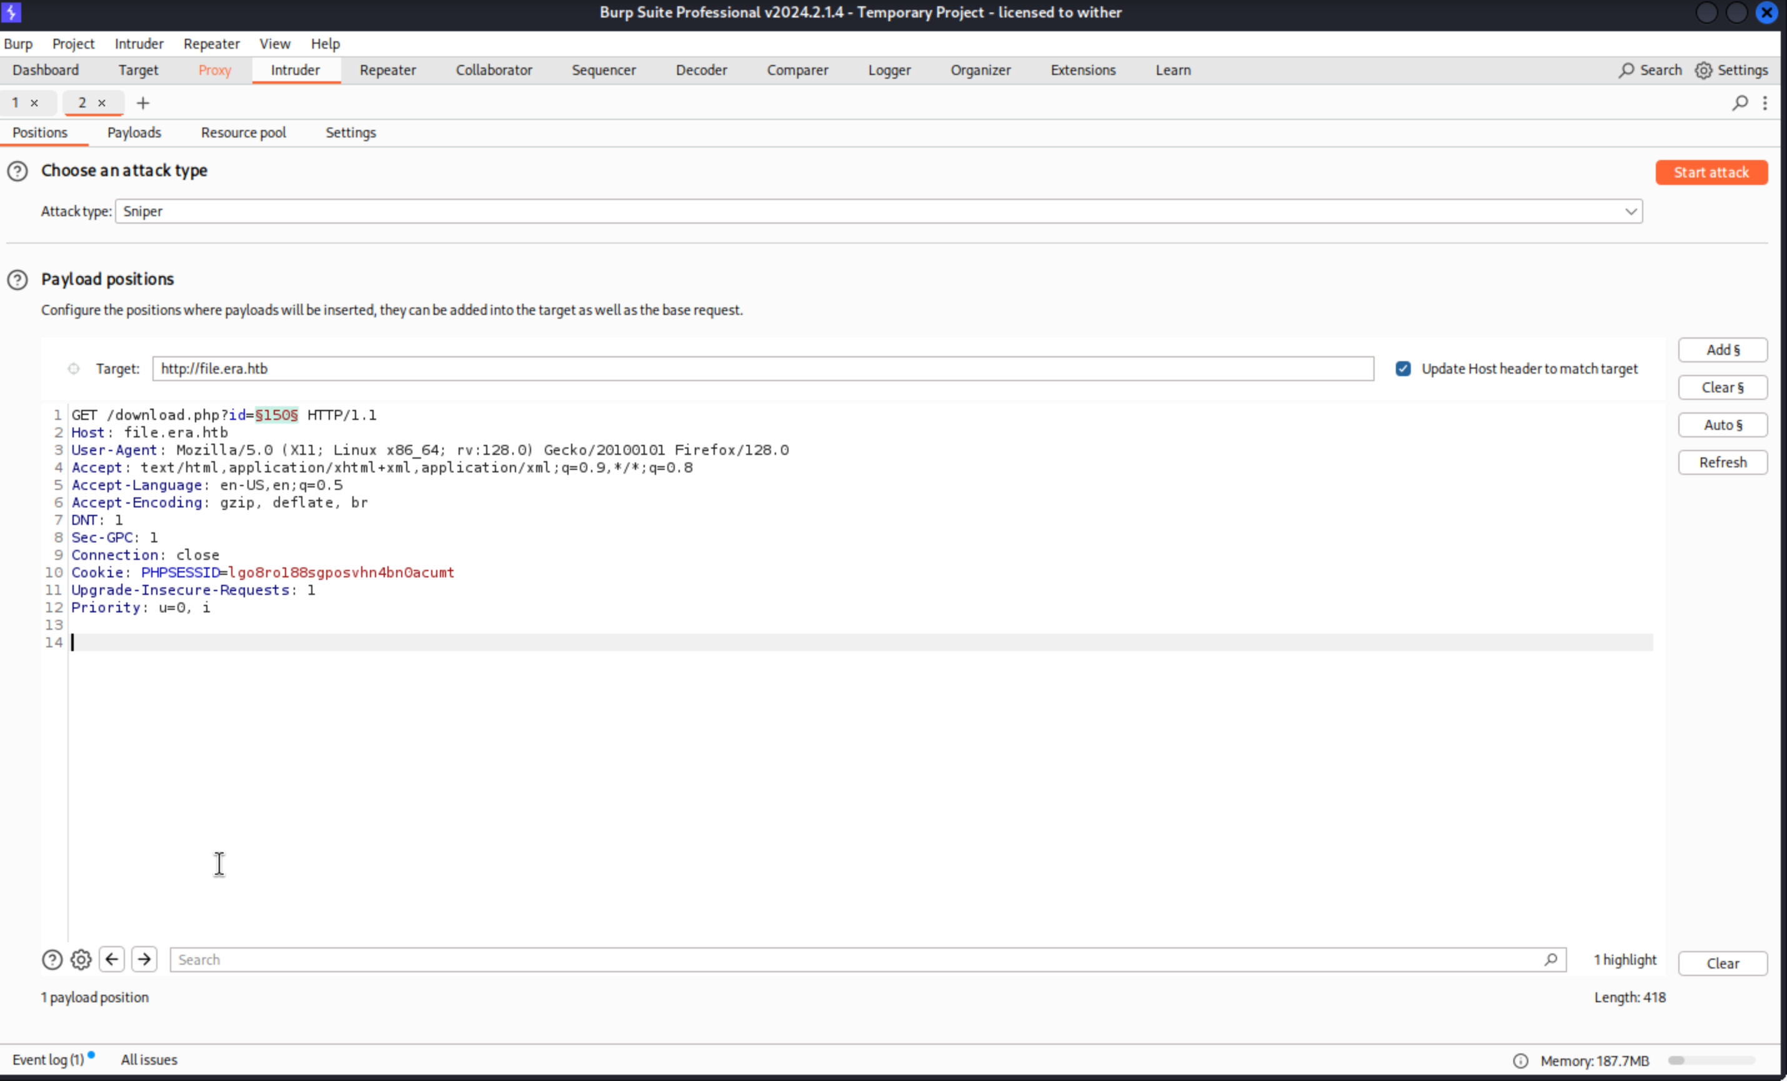Click the help icon beside Payload positions
Viewport: 1787px width, 1081px height.
(17, 280)
